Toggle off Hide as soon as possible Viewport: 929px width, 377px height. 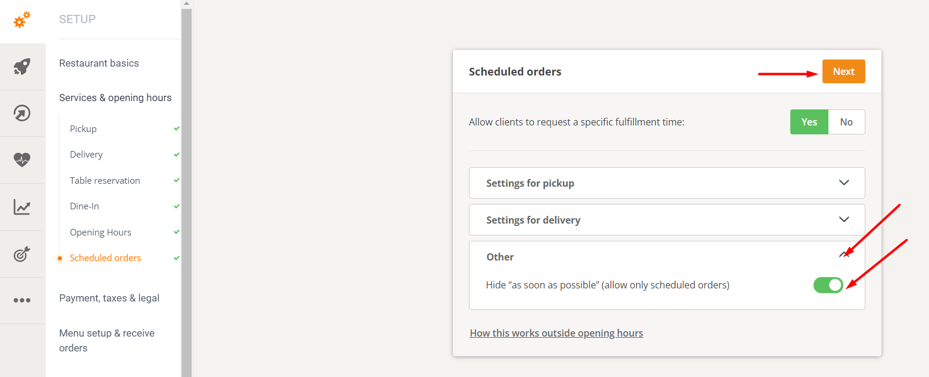[828, 285]
